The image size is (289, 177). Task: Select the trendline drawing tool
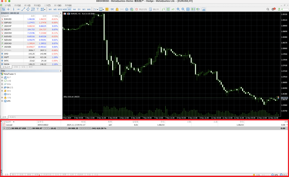point(23,9)
